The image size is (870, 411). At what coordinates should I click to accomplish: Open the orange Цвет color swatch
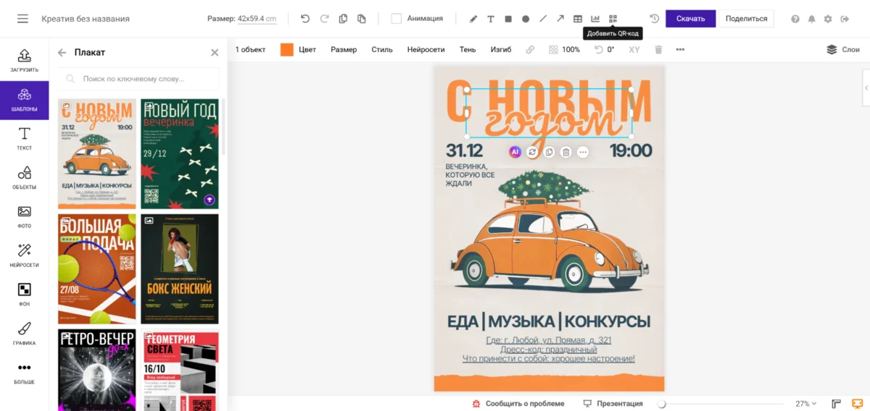[x=287, y=50]
